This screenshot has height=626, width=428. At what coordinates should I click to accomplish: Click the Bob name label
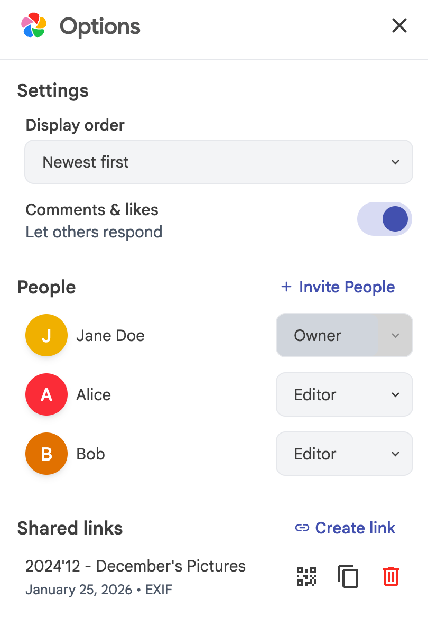[90, 454]
